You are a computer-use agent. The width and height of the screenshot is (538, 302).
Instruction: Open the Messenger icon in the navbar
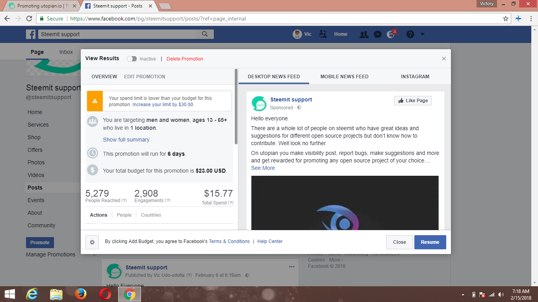pyautogui.click(x=377, y=34)
